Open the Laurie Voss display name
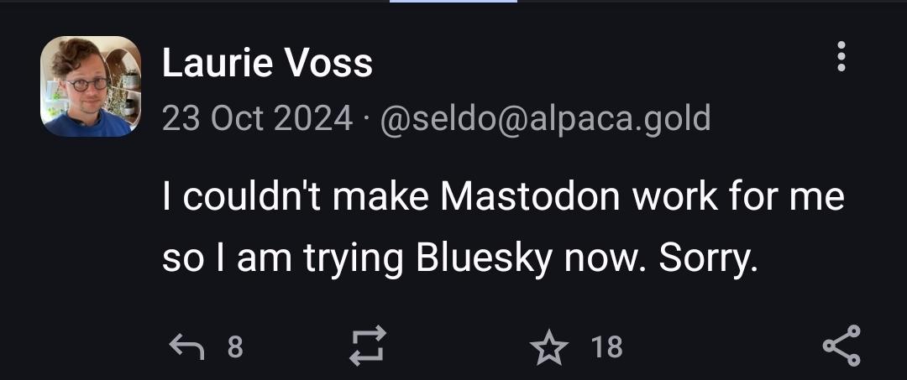This screenshot has height=380, width=907. [x=267, y=64]
